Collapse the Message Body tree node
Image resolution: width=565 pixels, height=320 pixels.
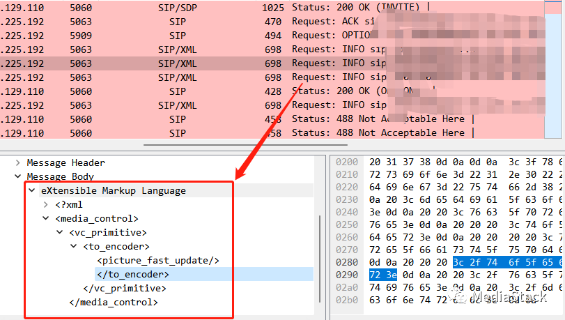(x=18, y=177)
